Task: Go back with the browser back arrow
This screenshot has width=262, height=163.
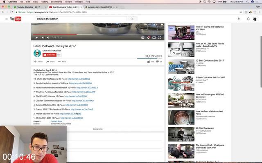Action: point(3,12)
